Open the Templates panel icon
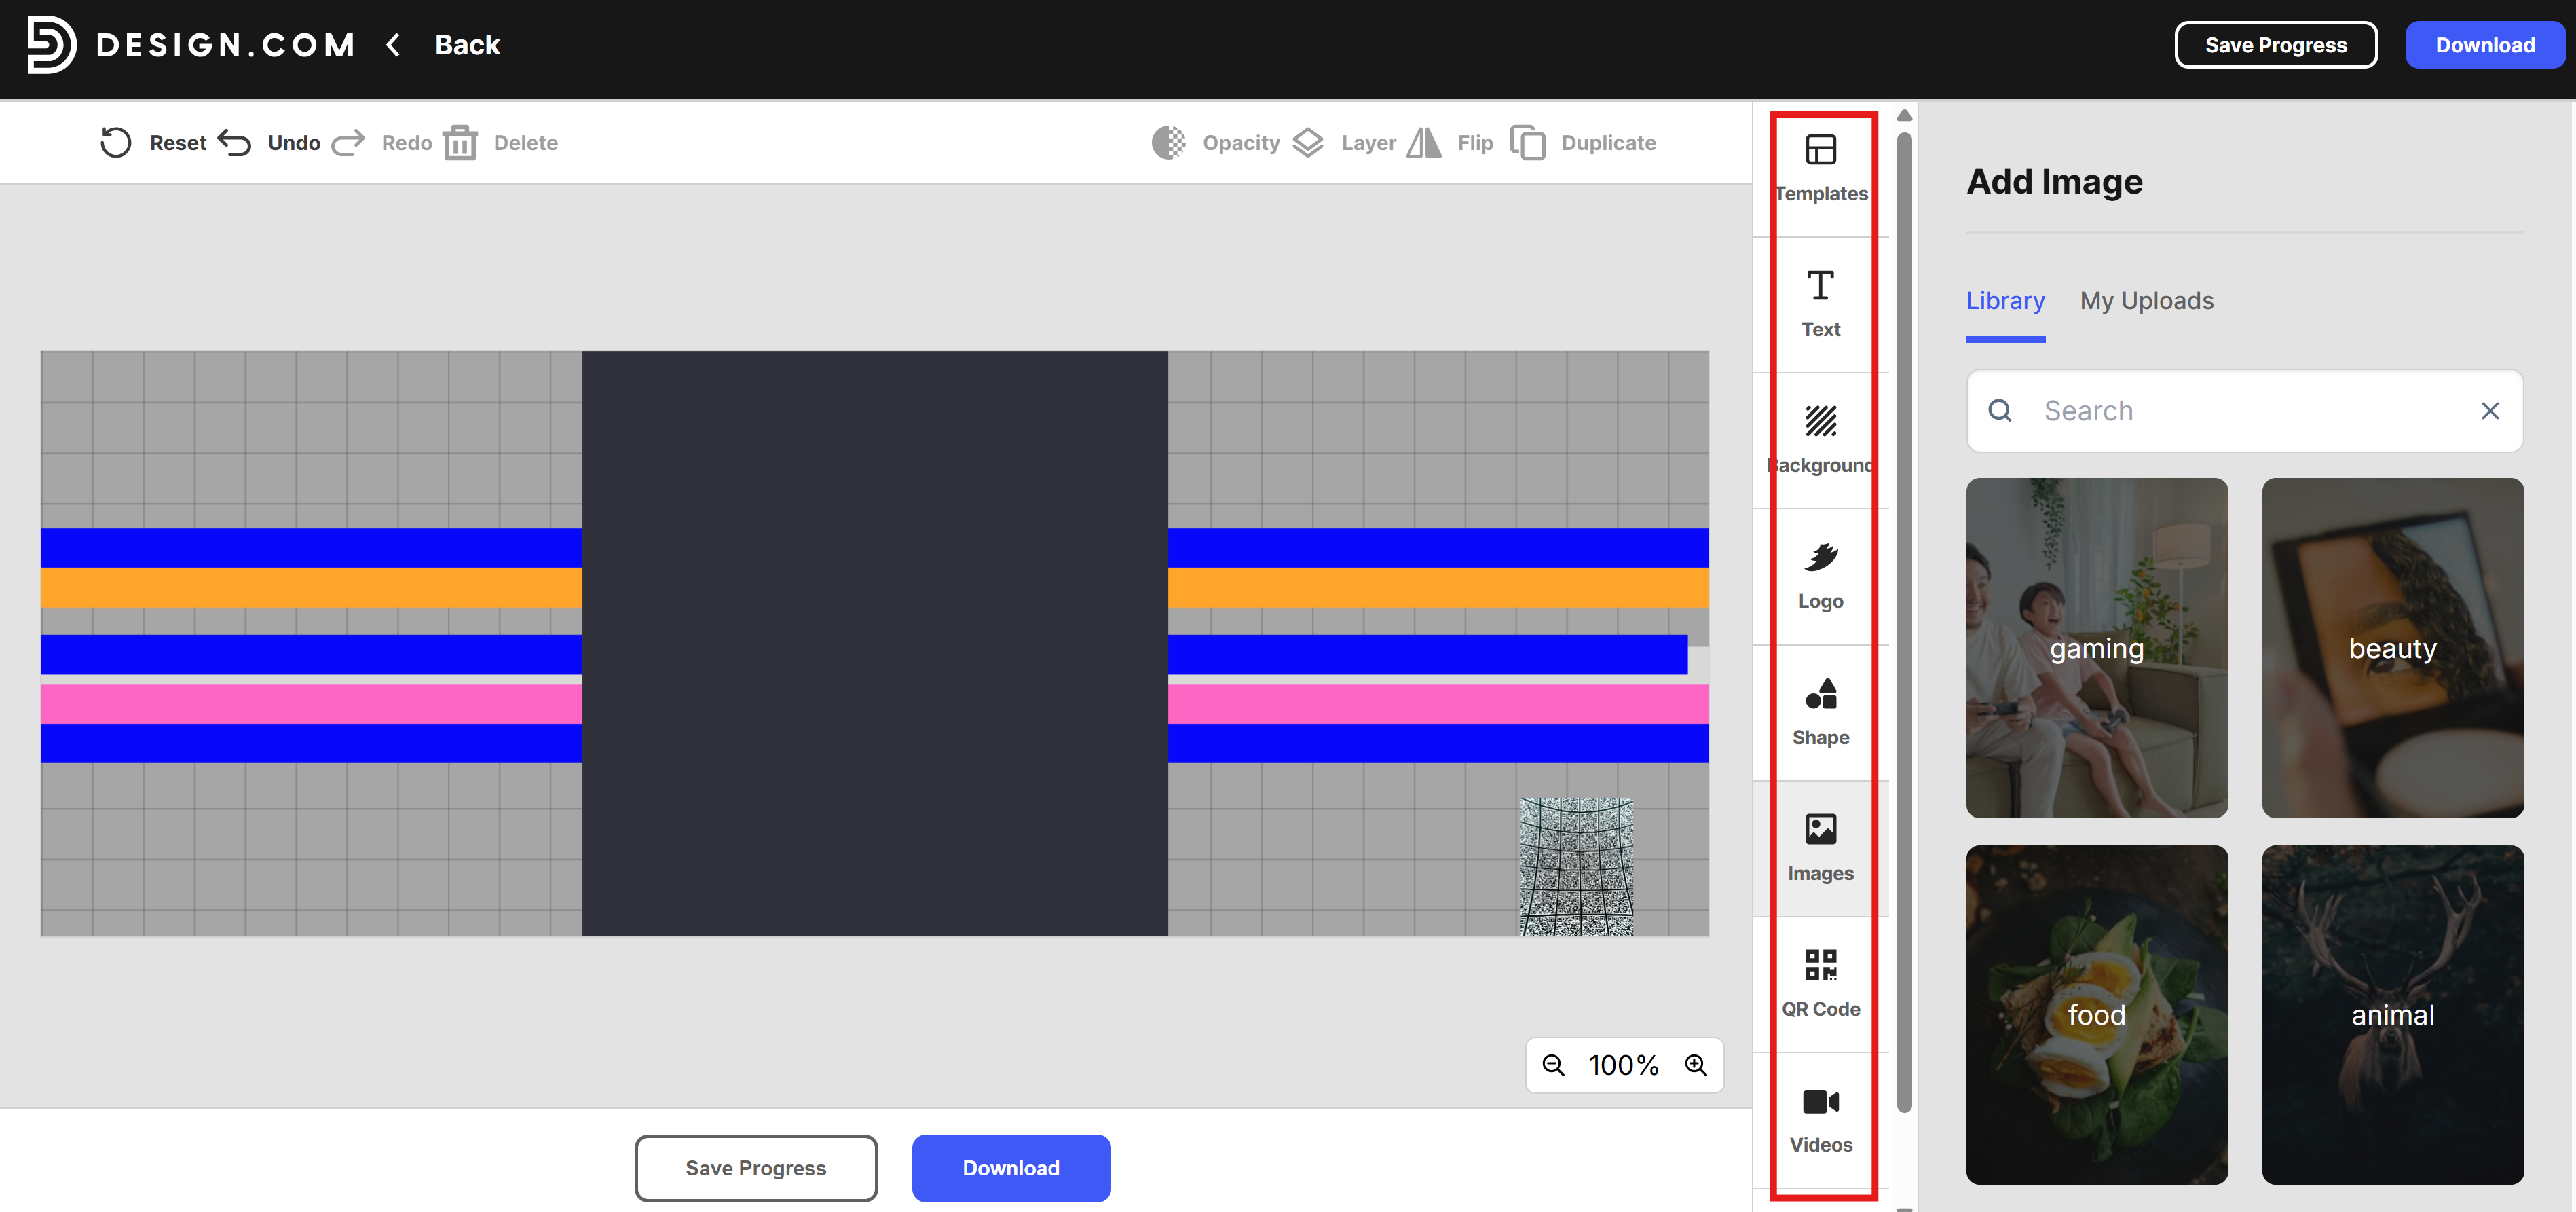 pos(1820,151)
